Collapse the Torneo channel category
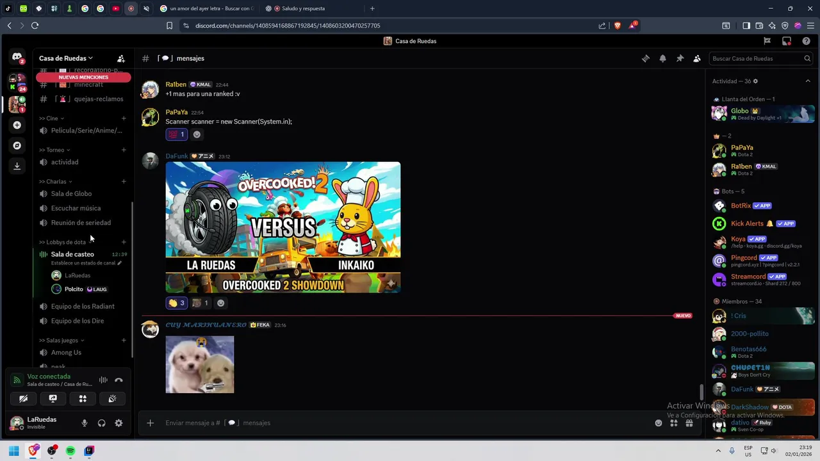This screenshot has width=820, height=461. click(54, 150)
